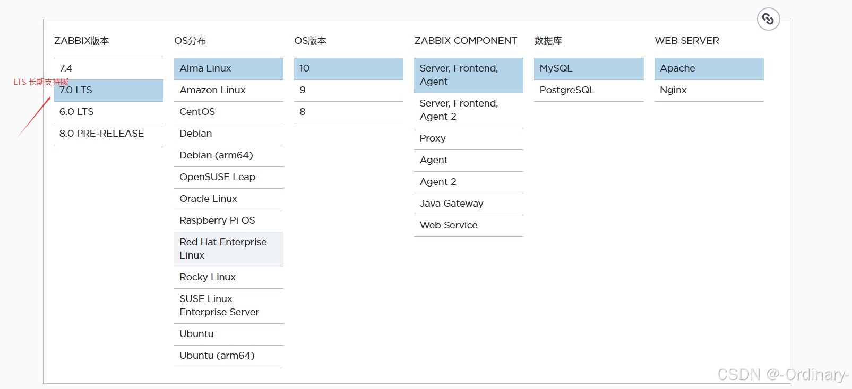Select Zabbix version 7.0 LTS
Image resolution: width=852 pixels, height=389 pixels.
[x=109, y=90]
